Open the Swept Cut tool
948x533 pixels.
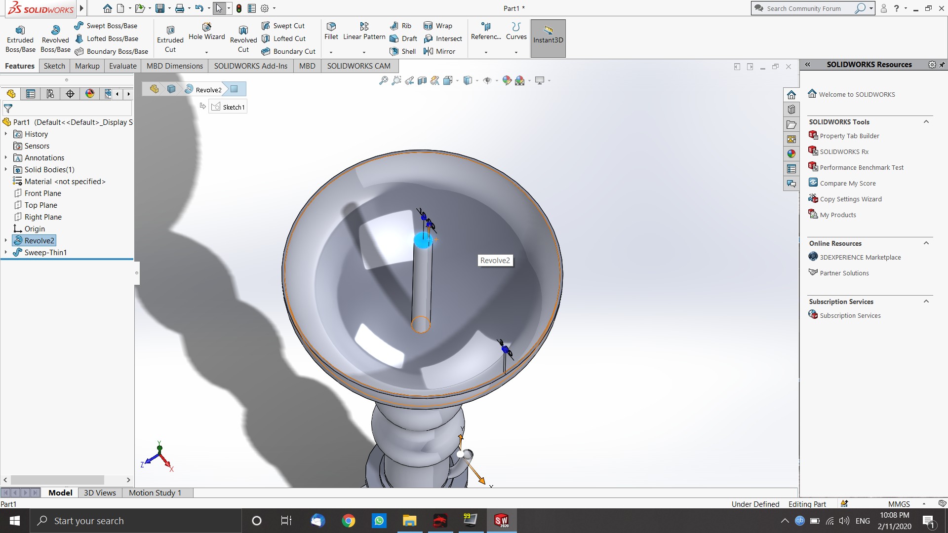click(283, 26)
